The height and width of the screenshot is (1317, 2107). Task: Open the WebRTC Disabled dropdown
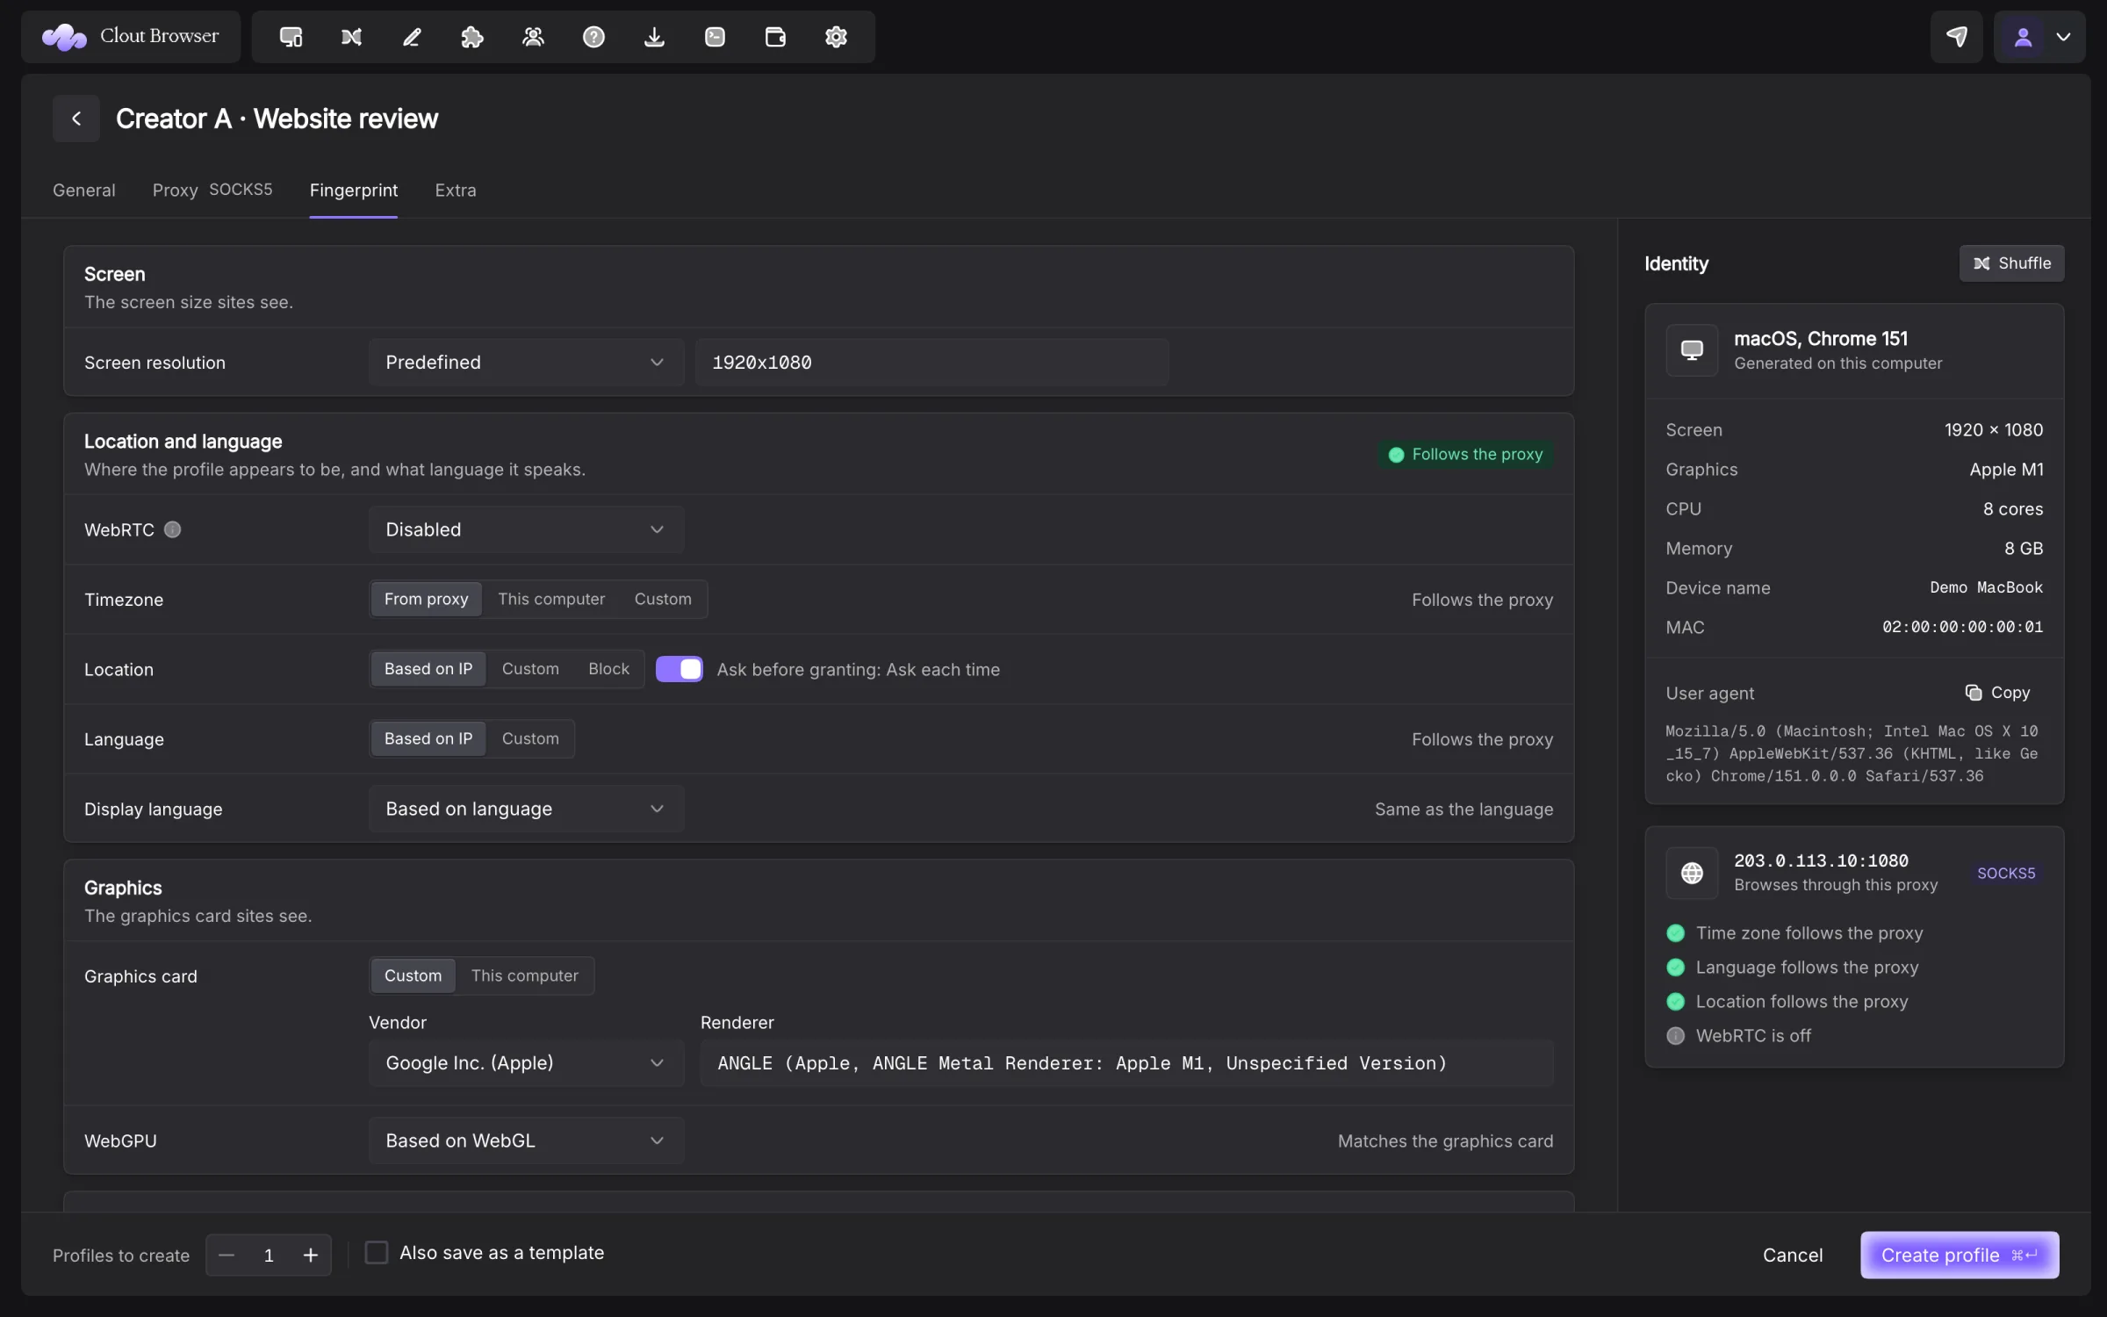pos(526,529)
